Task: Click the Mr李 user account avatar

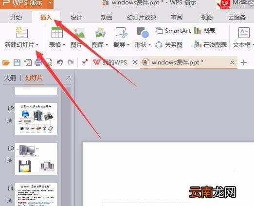Action: (x=224, y=4)
